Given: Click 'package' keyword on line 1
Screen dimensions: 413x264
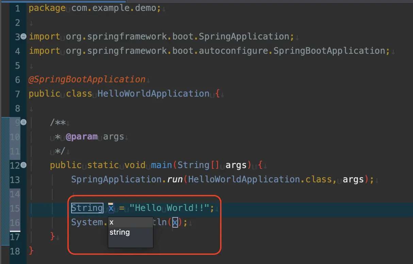Looking at the screenshot, I should point(47,8).
